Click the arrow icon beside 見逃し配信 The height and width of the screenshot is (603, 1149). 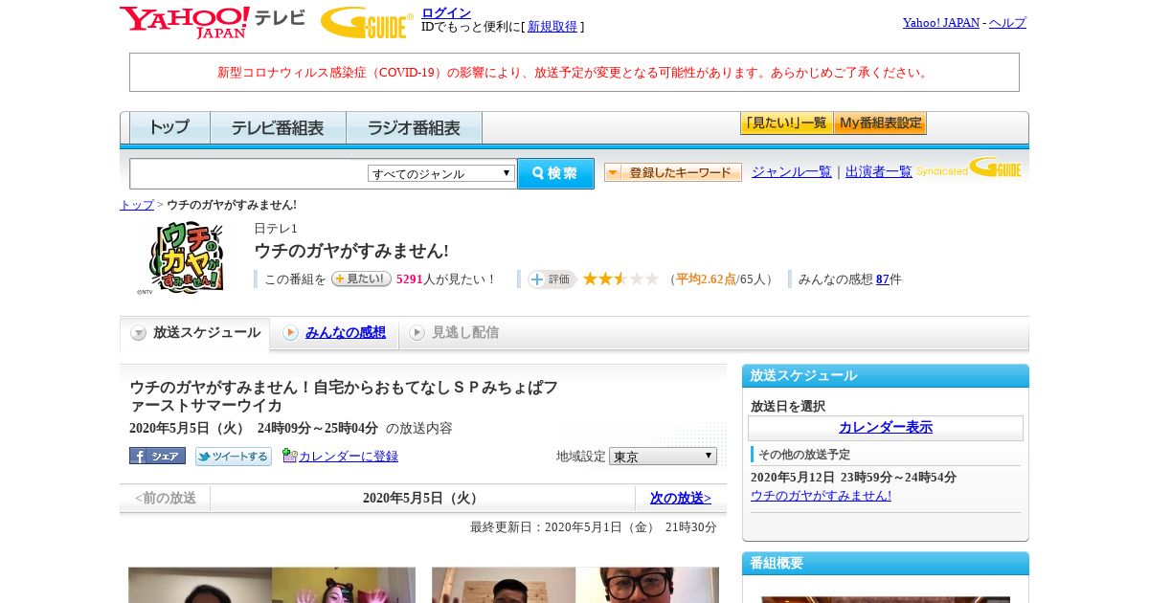tap(417, 333)
